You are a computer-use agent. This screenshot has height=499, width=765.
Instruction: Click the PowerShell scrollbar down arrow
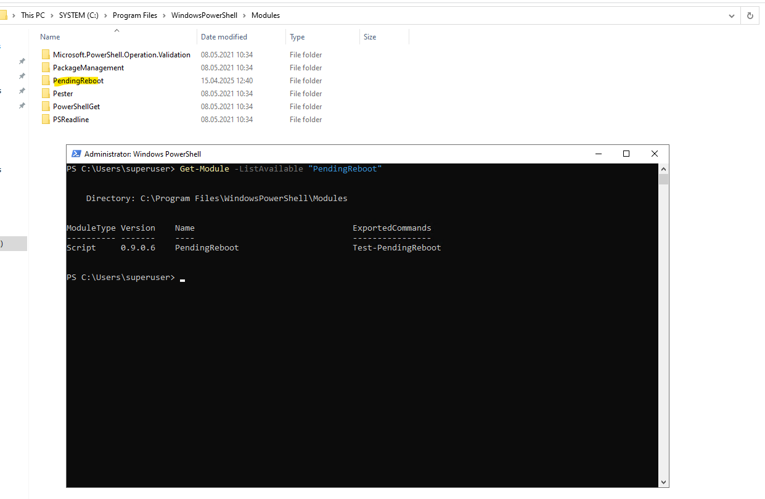(x=664, y=482)
